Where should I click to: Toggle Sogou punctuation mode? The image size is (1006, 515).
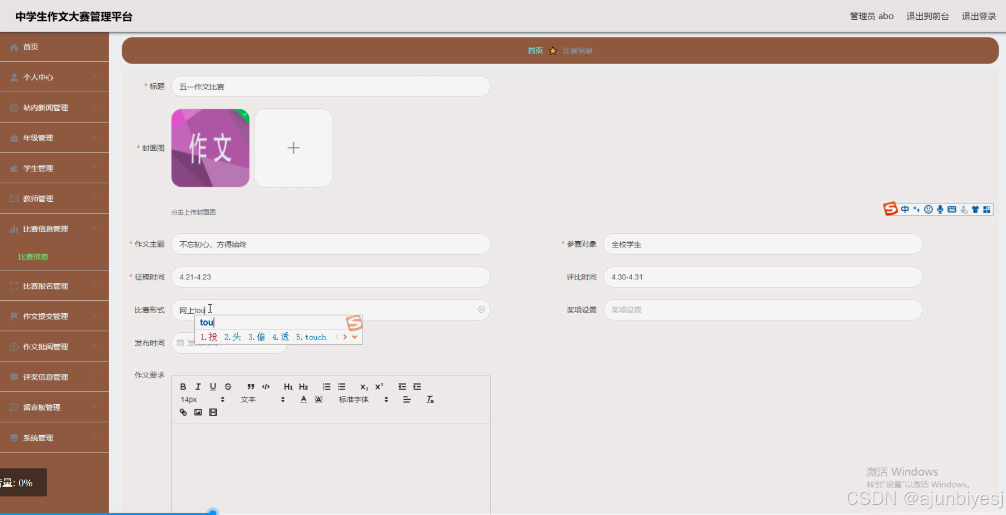916,210
